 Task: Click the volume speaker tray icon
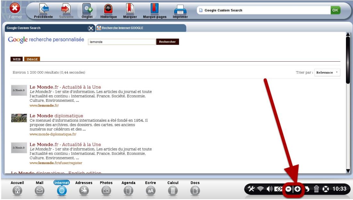point(269,189)
